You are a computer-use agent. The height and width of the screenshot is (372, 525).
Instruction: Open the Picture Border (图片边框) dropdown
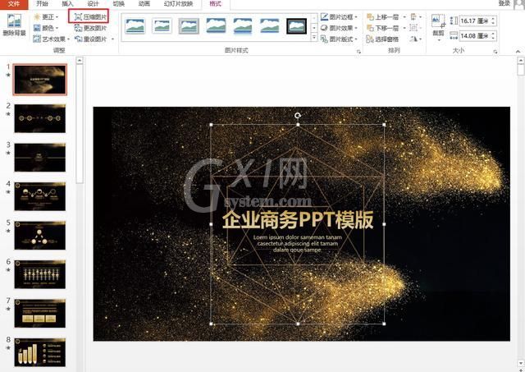[x=339, y=16]
